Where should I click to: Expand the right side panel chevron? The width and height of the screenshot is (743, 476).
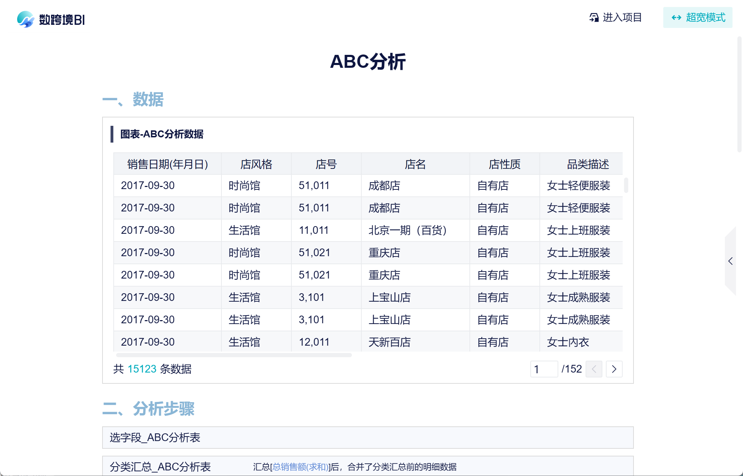click(x=730, y=261)
